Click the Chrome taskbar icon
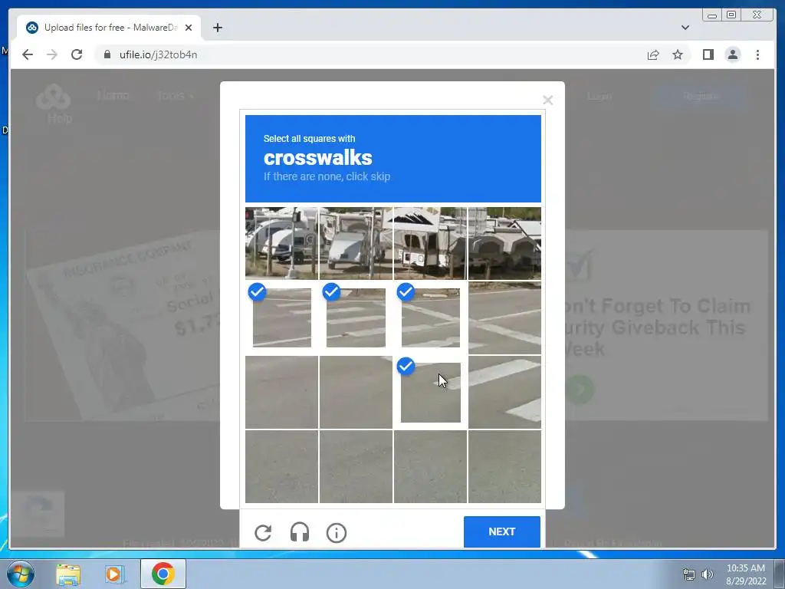The image size is (785, 589). coord(163,574)
